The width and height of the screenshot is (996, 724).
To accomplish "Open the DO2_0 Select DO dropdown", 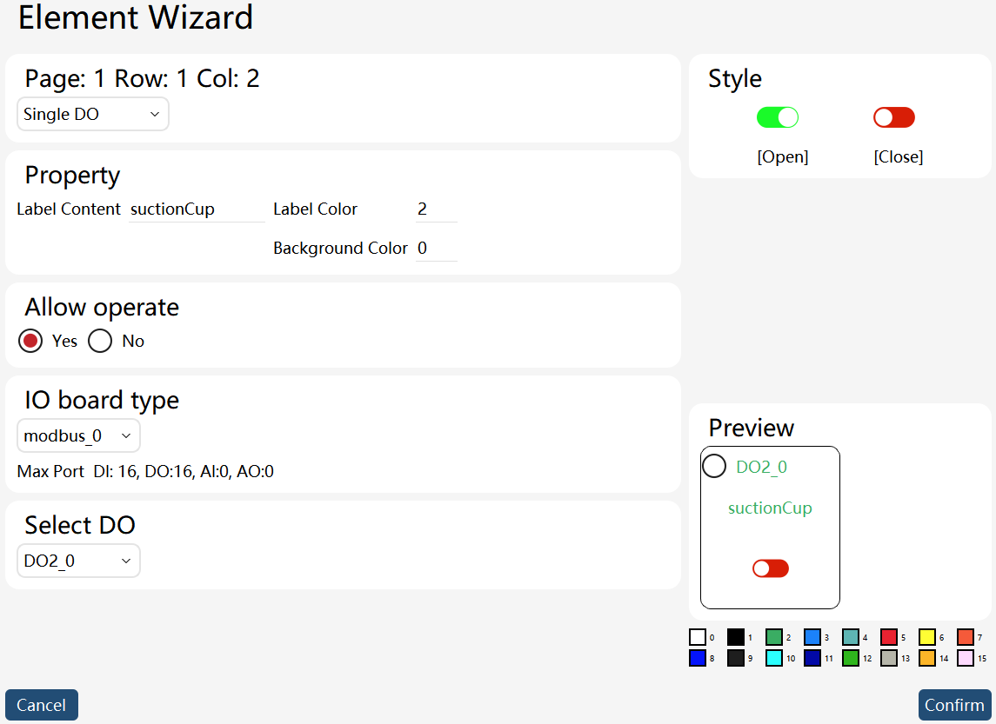I will point(78,561).
